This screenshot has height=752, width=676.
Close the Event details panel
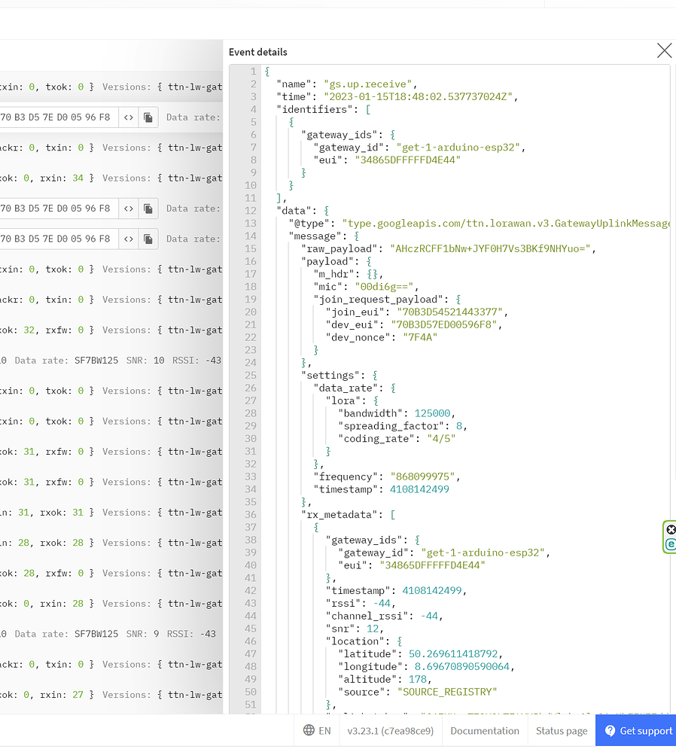(x=664, y=50)
